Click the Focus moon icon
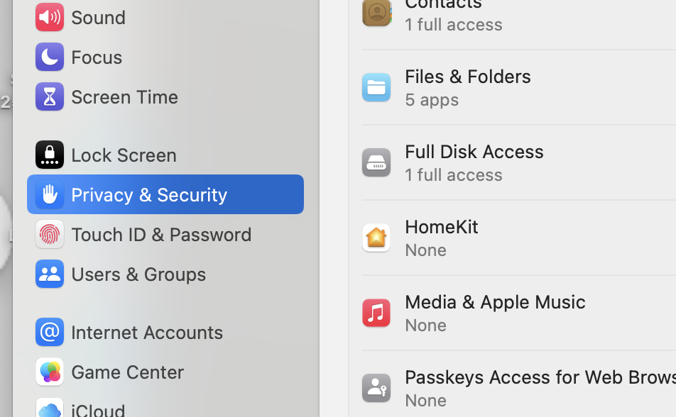 (x=49, y=57)
